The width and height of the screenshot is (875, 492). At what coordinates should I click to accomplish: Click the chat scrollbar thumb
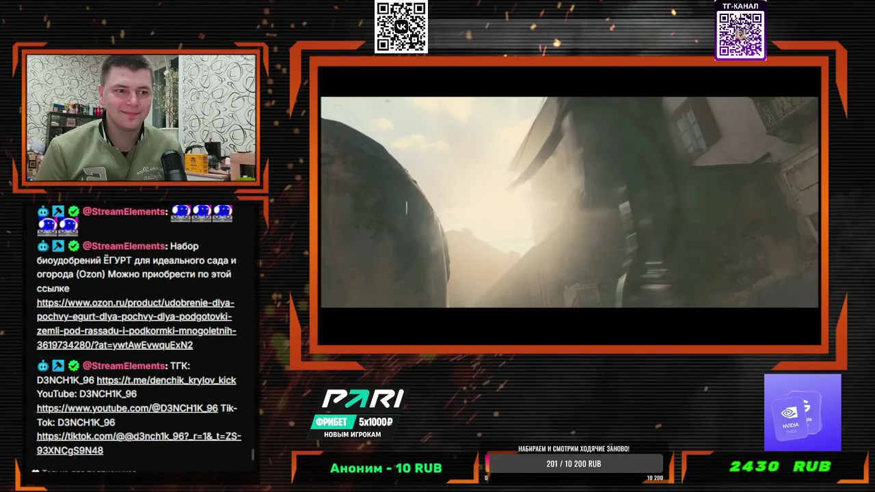[x=254, y=454]
